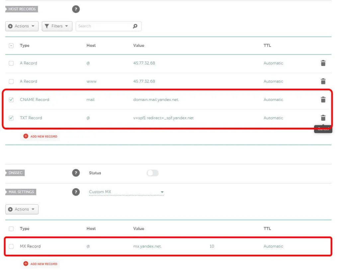This screenshot has width=340, height=270.
Task: Add new record under Mail Settings
Action: (x=40, y=264)
